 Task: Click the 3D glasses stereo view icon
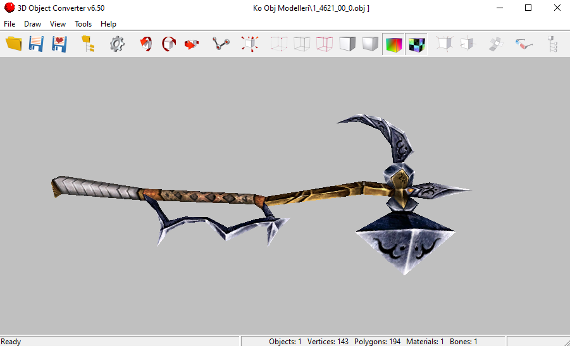point(524,44)
